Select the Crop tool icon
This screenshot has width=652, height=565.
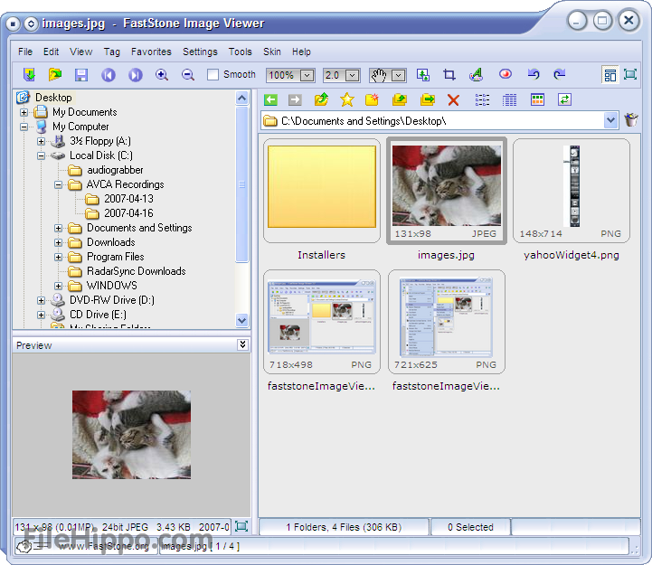click(x=449, y=75)
